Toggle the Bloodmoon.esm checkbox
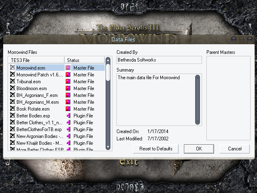Image resolution: width=257 pixels, height=193 pixels. [12, 88]
